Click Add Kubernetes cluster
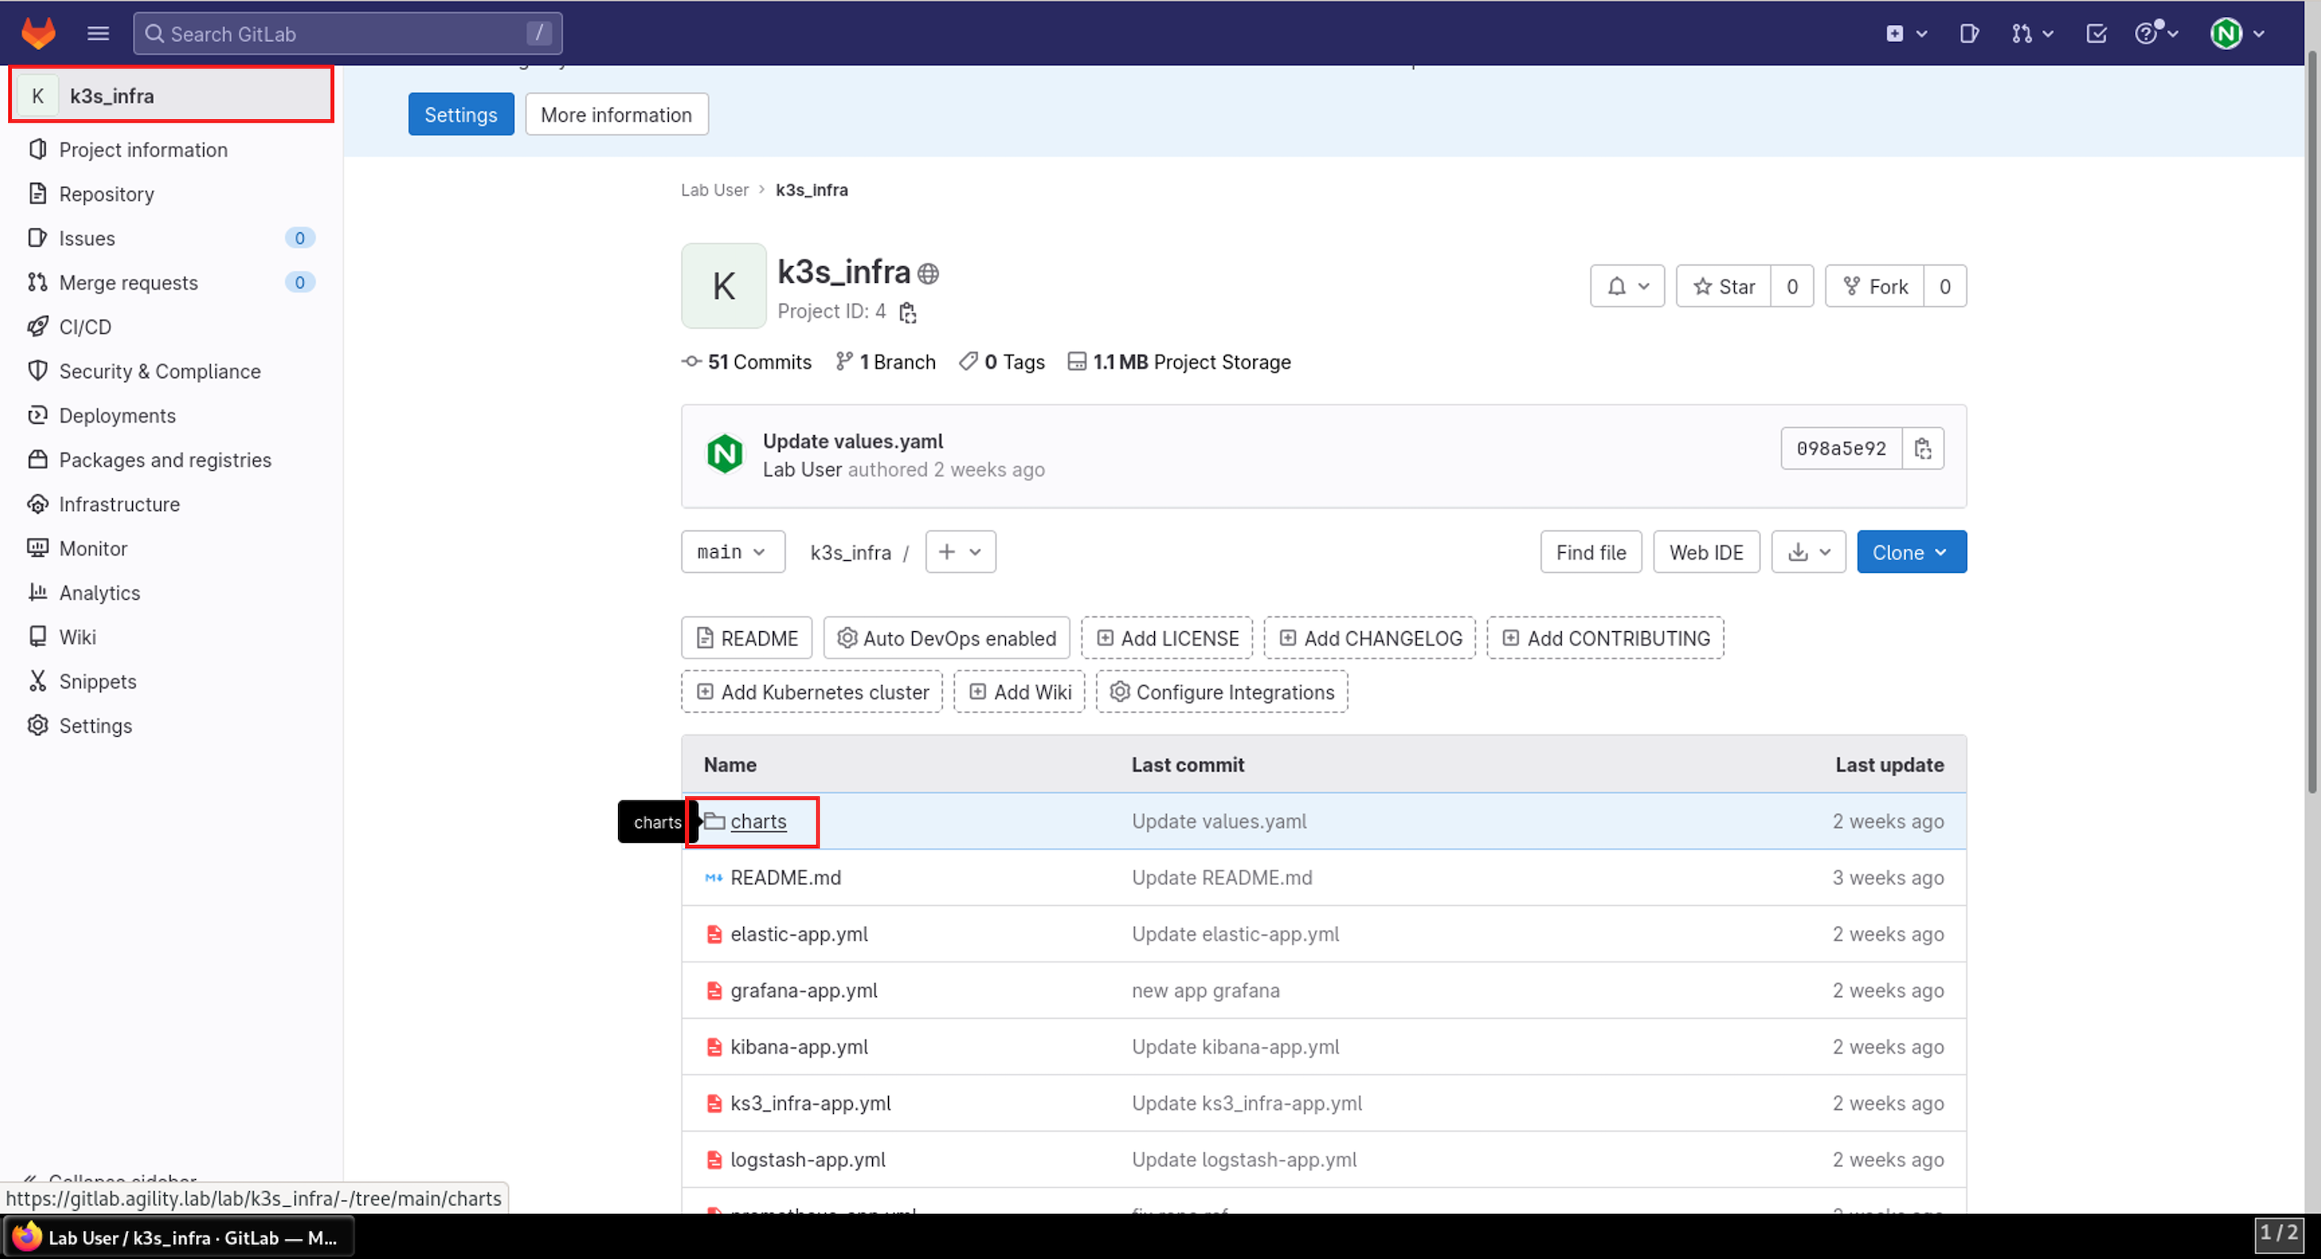This screenshot has width=2321, height=1259. tap(812, 692)
